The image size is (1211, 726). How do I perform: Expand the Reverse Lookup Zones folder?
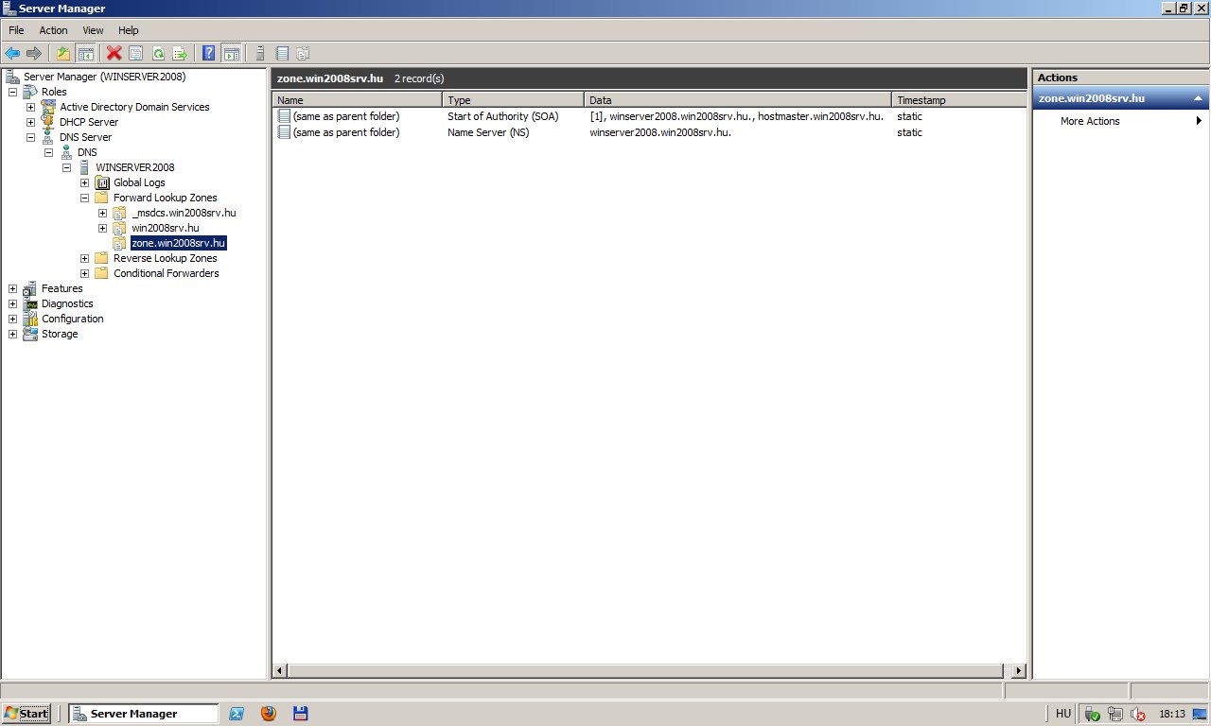coord(84,258)
